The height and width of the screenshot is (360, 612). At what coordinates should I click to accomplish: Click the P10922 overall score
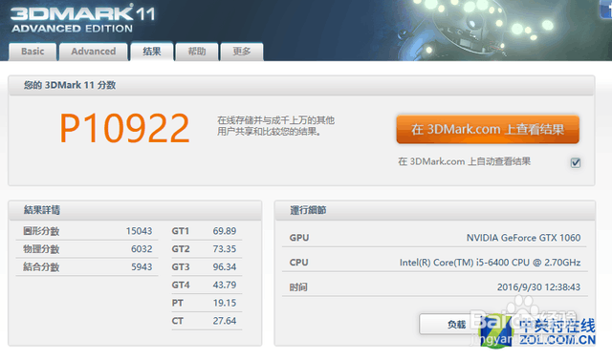[124, 128]
